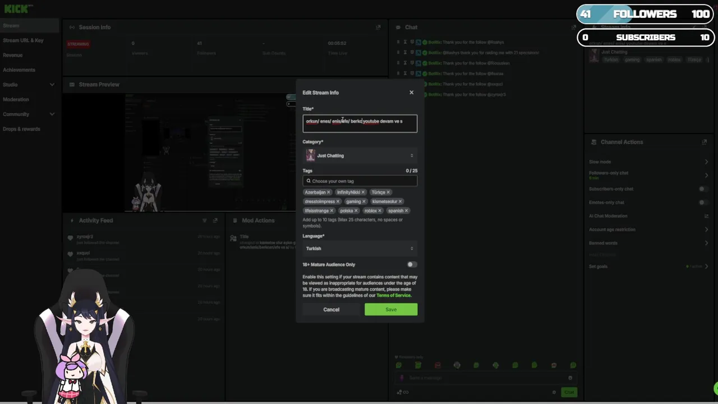718x404 pixels.
Task: Pop out the Session Info panel
Action: (378, 27)
